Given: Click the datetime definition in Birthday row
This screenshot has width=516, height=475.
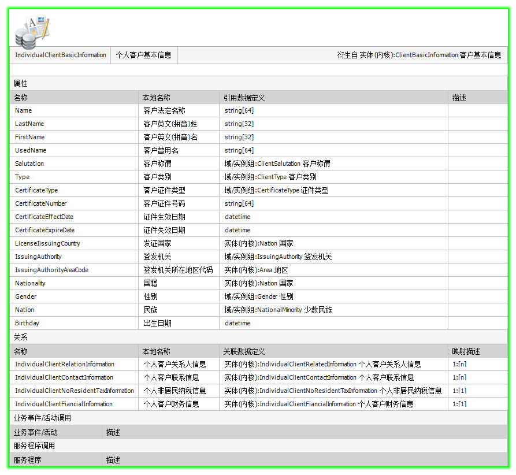Looking at the screenshot, I should (237, 323).
